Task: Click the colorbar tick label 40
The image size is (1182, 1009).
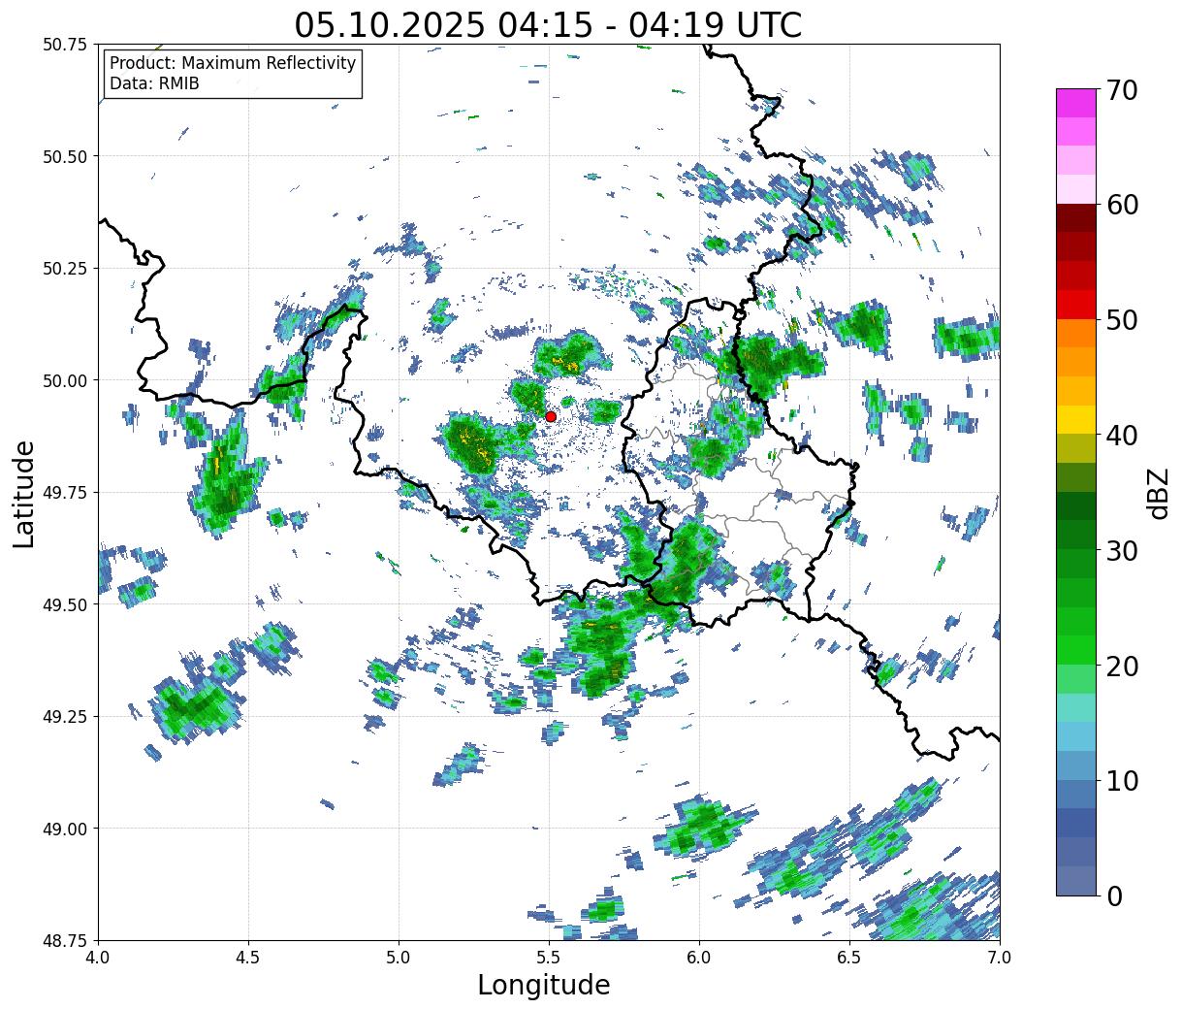Action: (x=1121, y=436)
